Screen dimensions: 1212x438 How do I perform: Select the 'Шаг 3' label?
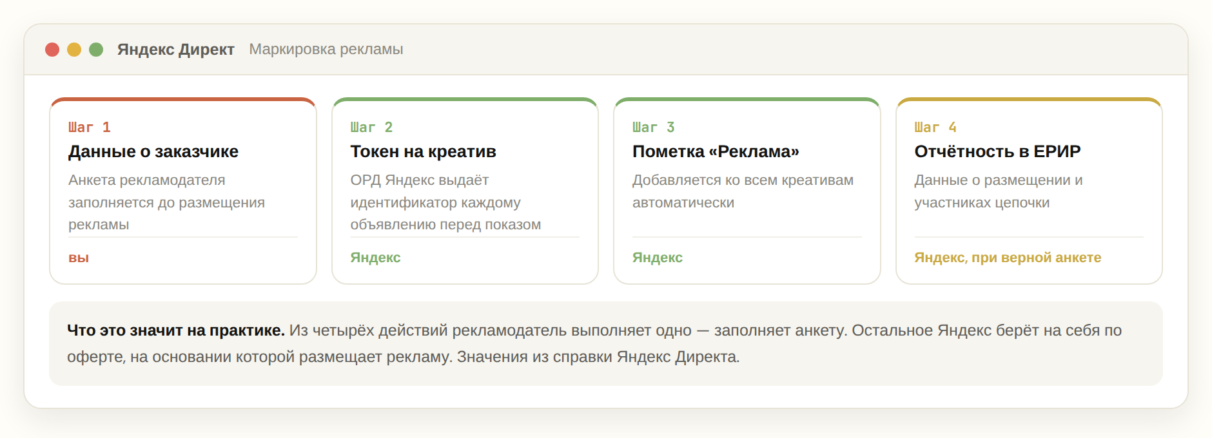tap(654, 128)
